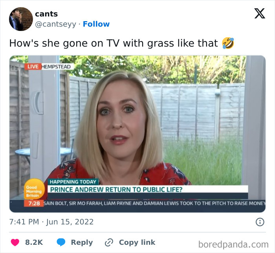Click the tweet text about grass
Image resolution: width=275 pixels, height=253 pixels.
pos(114,43)
